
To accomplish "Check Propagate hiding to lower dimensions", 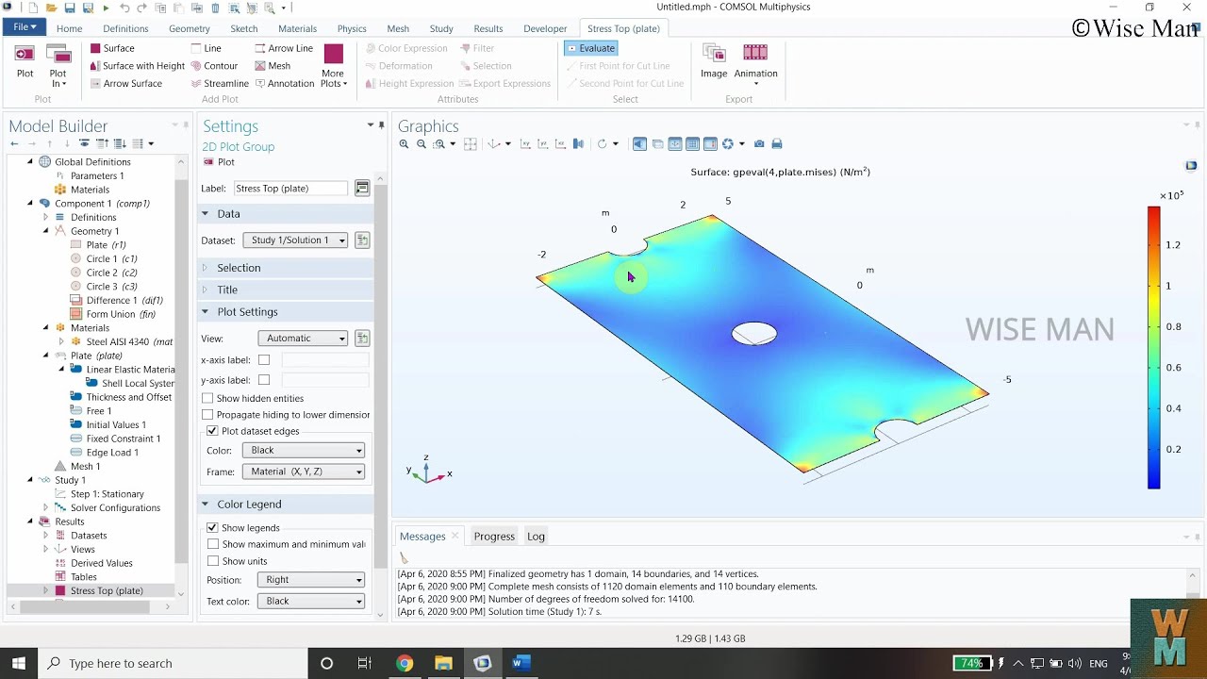I will 208,415.
